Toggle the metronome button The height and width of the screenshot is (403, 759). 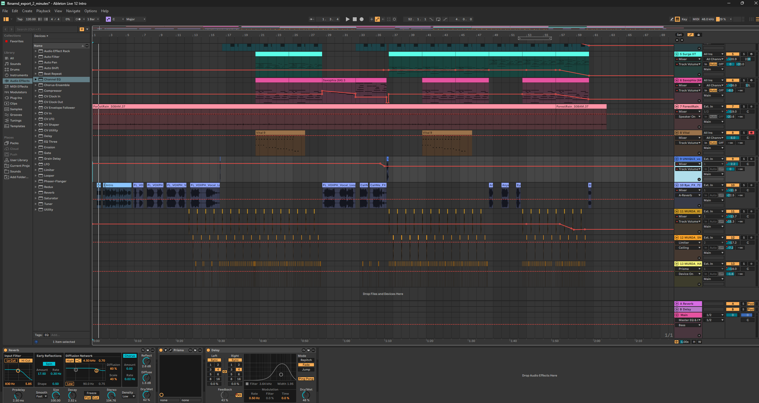[78, 19]
